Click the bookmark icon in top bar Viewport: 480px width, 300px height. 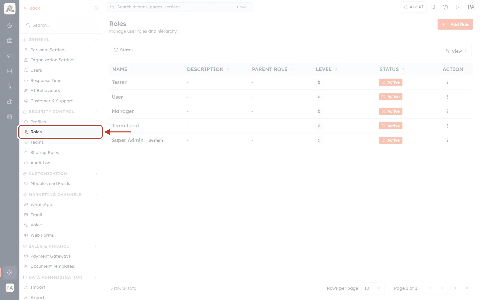click(x=433, y=7)
